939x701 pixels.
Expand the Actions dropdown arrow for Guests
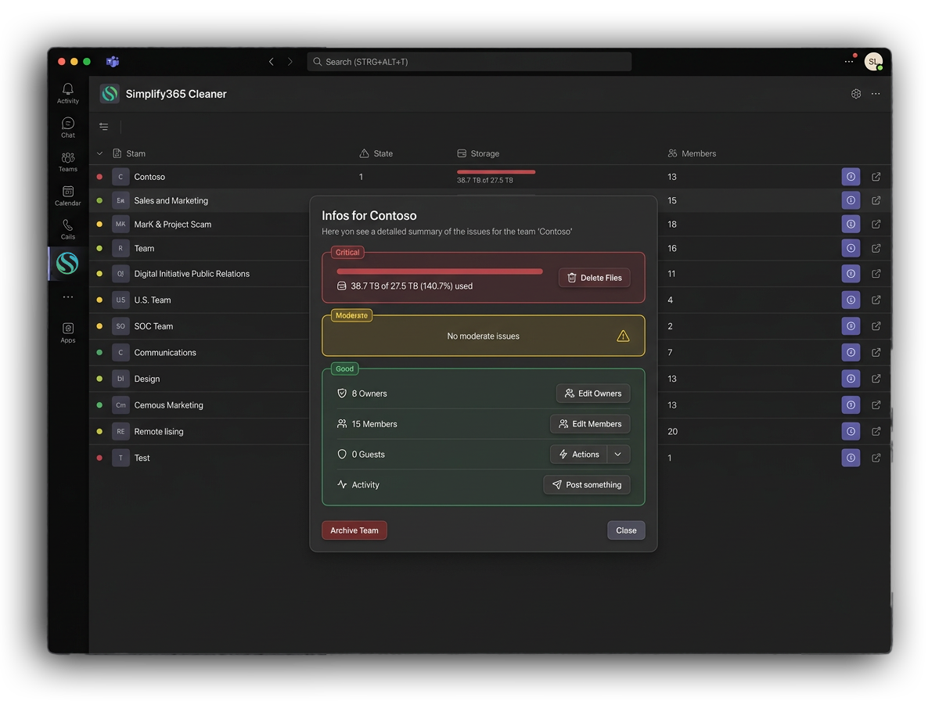click(618, 455)
